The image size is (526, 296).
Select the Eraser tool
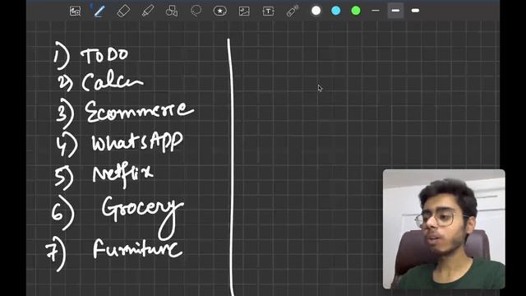(123, 11)
